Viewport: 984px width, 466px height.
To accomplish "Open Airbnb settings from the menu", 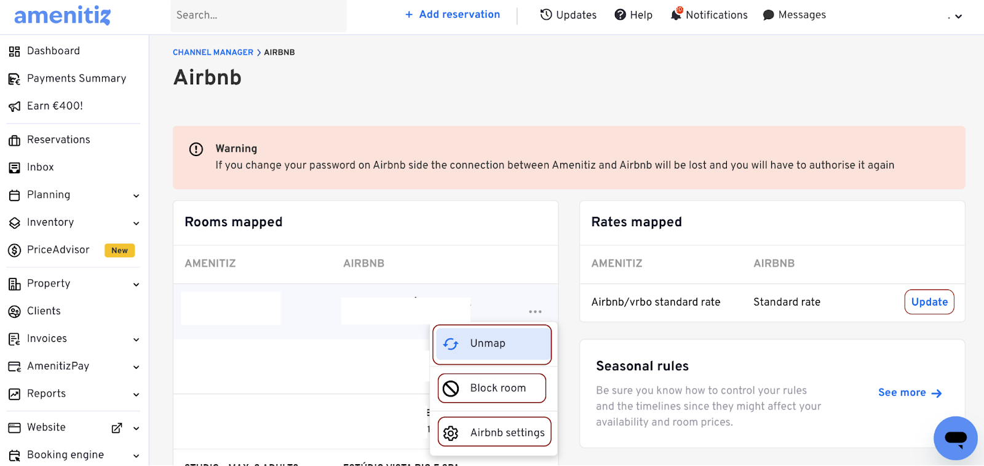I will coord(494,433).
